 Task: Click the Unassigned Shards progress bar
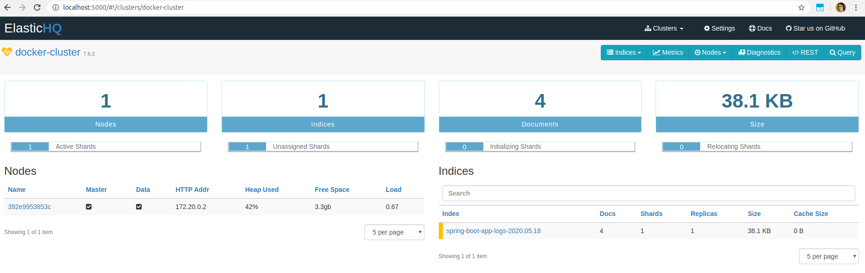(323, 146)
